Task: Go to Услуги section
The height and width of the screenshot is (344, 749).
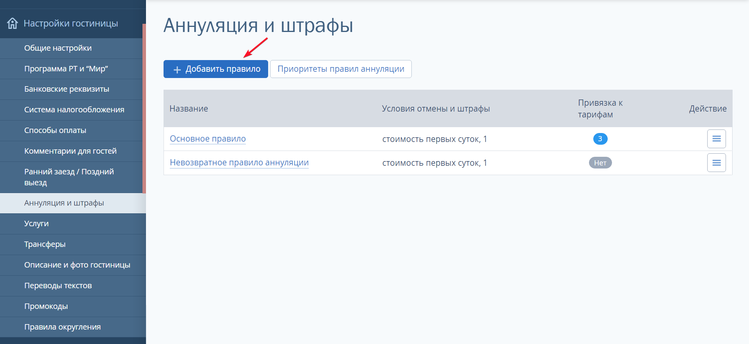Action: [73, 224]
